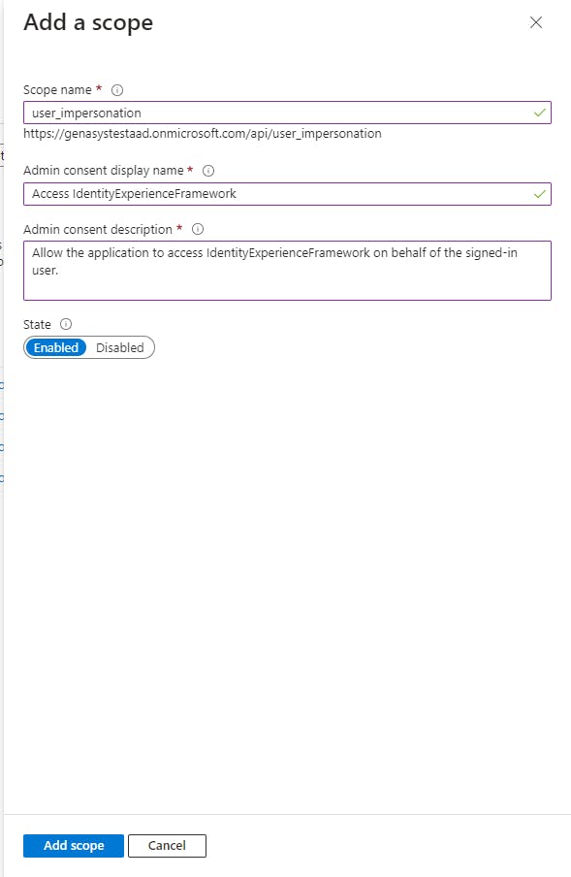Viewport: 571px width, 877px height.
Task: Set State to Enabled
Action: [x=56, y=347]
